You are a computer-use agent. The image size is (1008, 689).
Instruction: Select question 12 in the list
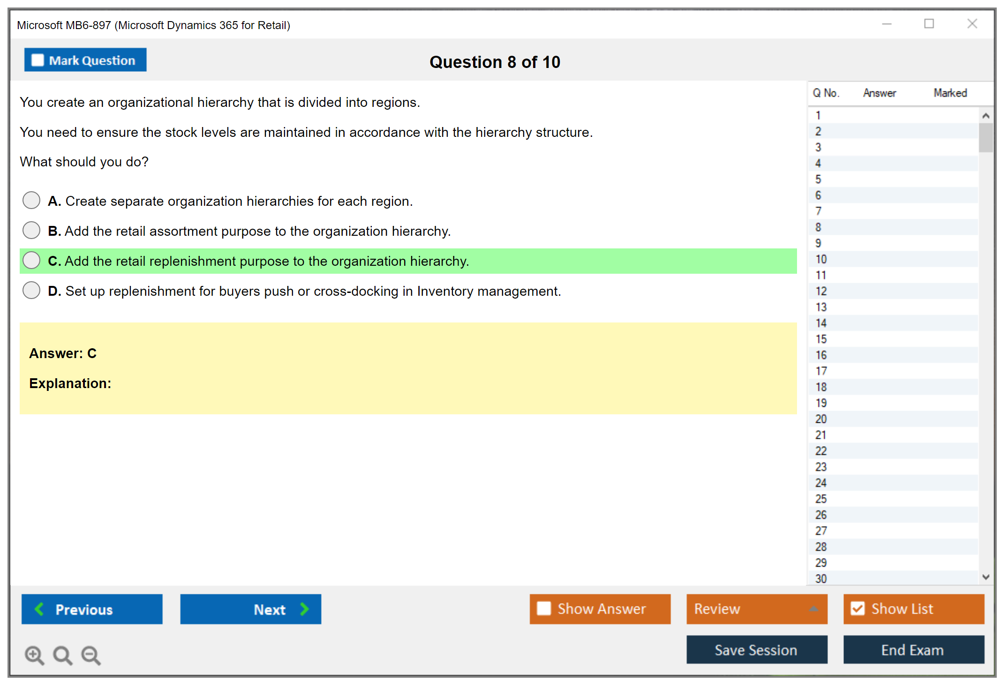tap(821, 291)
